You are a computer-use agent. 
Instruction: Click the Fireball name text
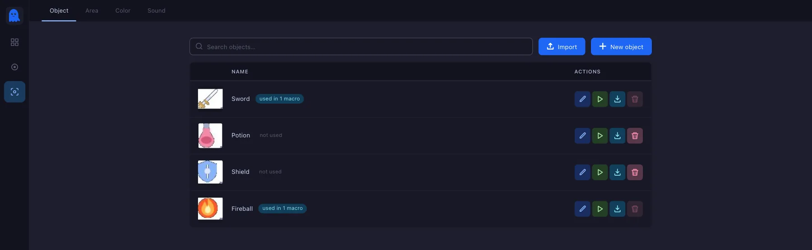pyautogui.click(x=242, y=209)
